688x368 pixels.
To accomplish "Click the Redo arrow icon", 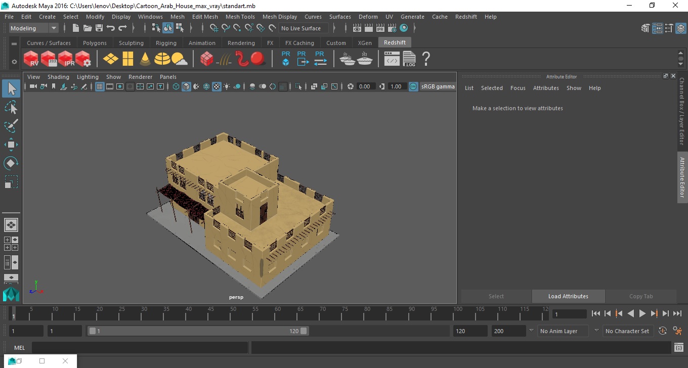I will [x=122, y=28].
